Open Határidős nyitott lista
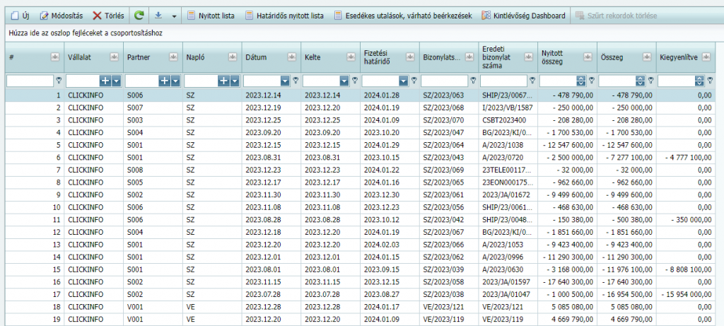This screenshot has height=326, width=724. coord(284,15)
